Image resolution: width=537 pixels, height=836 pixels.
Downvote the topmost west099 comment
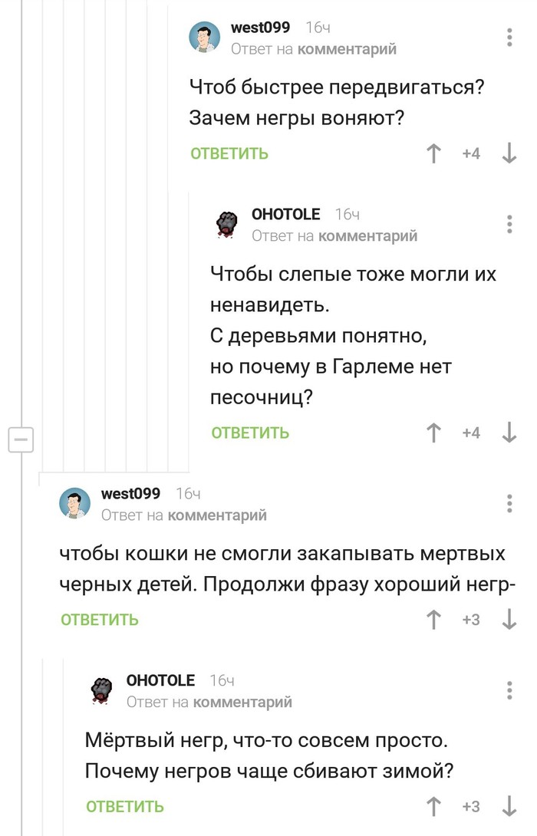(509, 153)
